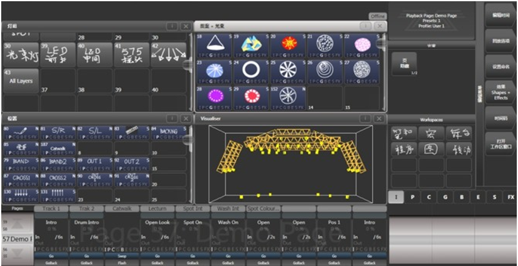Viewport: 518px width, 266px height.
Task: Select gobo palette 23 blue fan
Action: click(x=214, y=71)
